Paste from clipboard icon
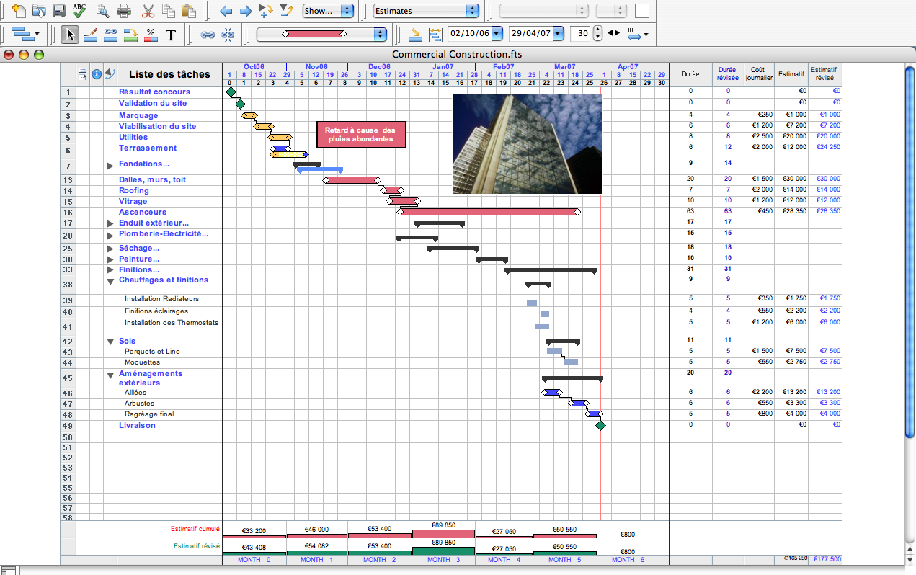 189,11
